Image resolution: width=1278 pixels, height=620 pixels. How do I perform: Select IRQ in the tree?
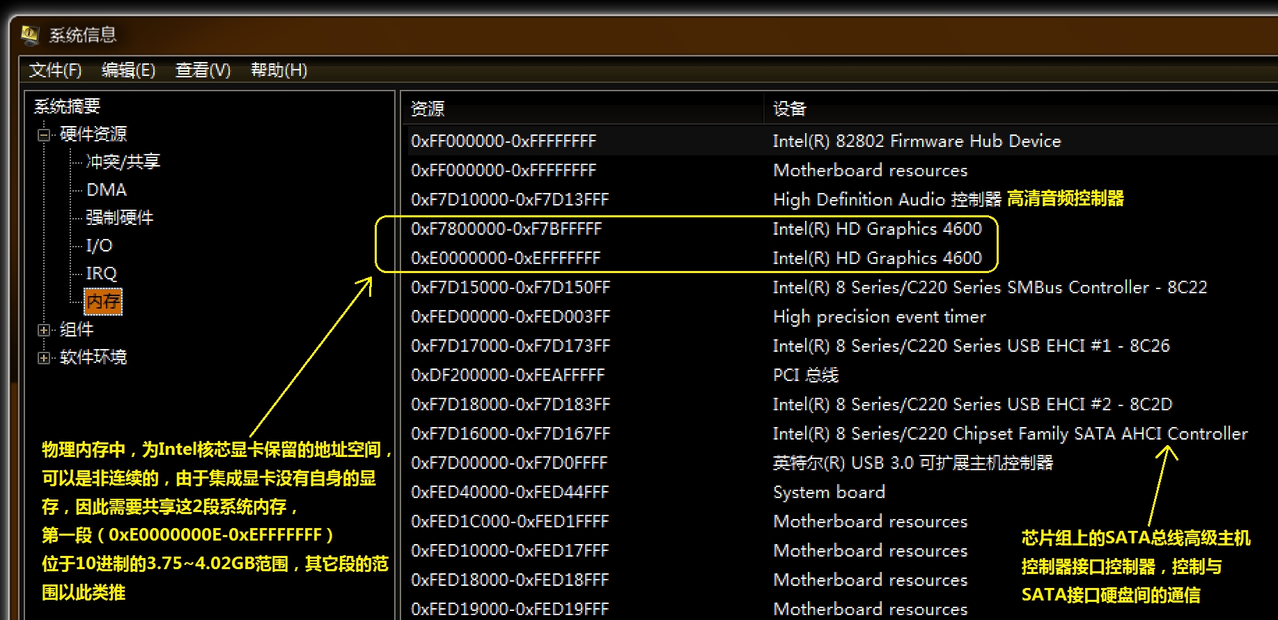101,274
